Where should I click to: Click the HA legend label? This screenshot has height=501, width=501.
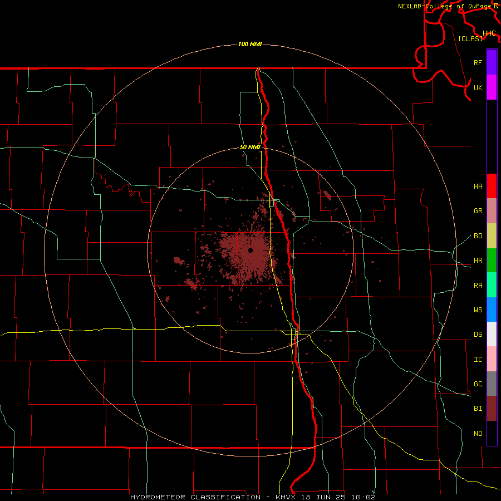tap(478, 186)
